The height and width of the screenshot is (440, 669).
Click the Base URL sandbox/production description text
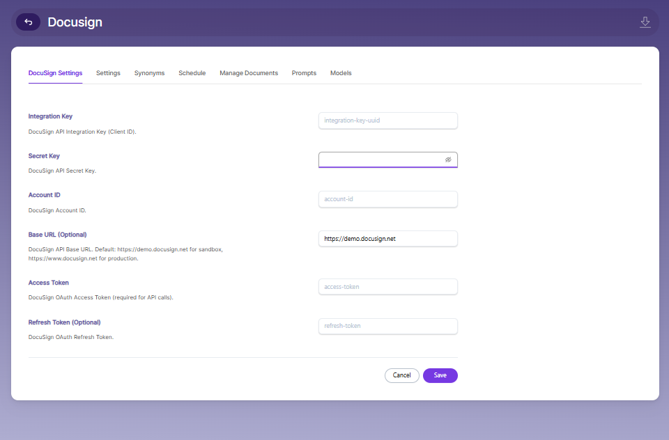coord(125,253)
